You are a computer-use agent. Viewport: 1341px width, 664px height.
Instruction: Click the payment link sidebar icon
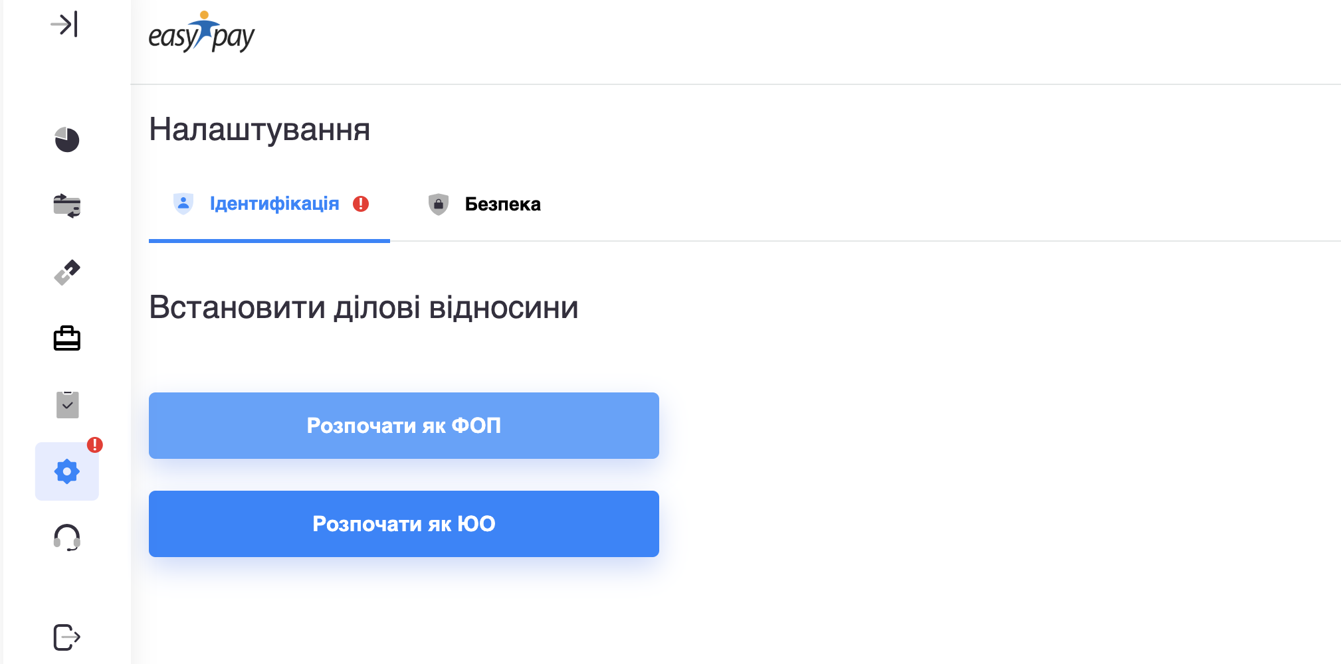[x=66, y=272]
